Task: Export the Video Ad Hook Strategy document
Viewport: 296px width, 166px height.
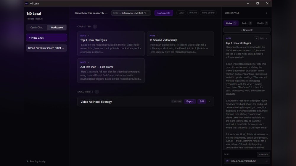Action: pyautogui.click(x=190, y=101)
